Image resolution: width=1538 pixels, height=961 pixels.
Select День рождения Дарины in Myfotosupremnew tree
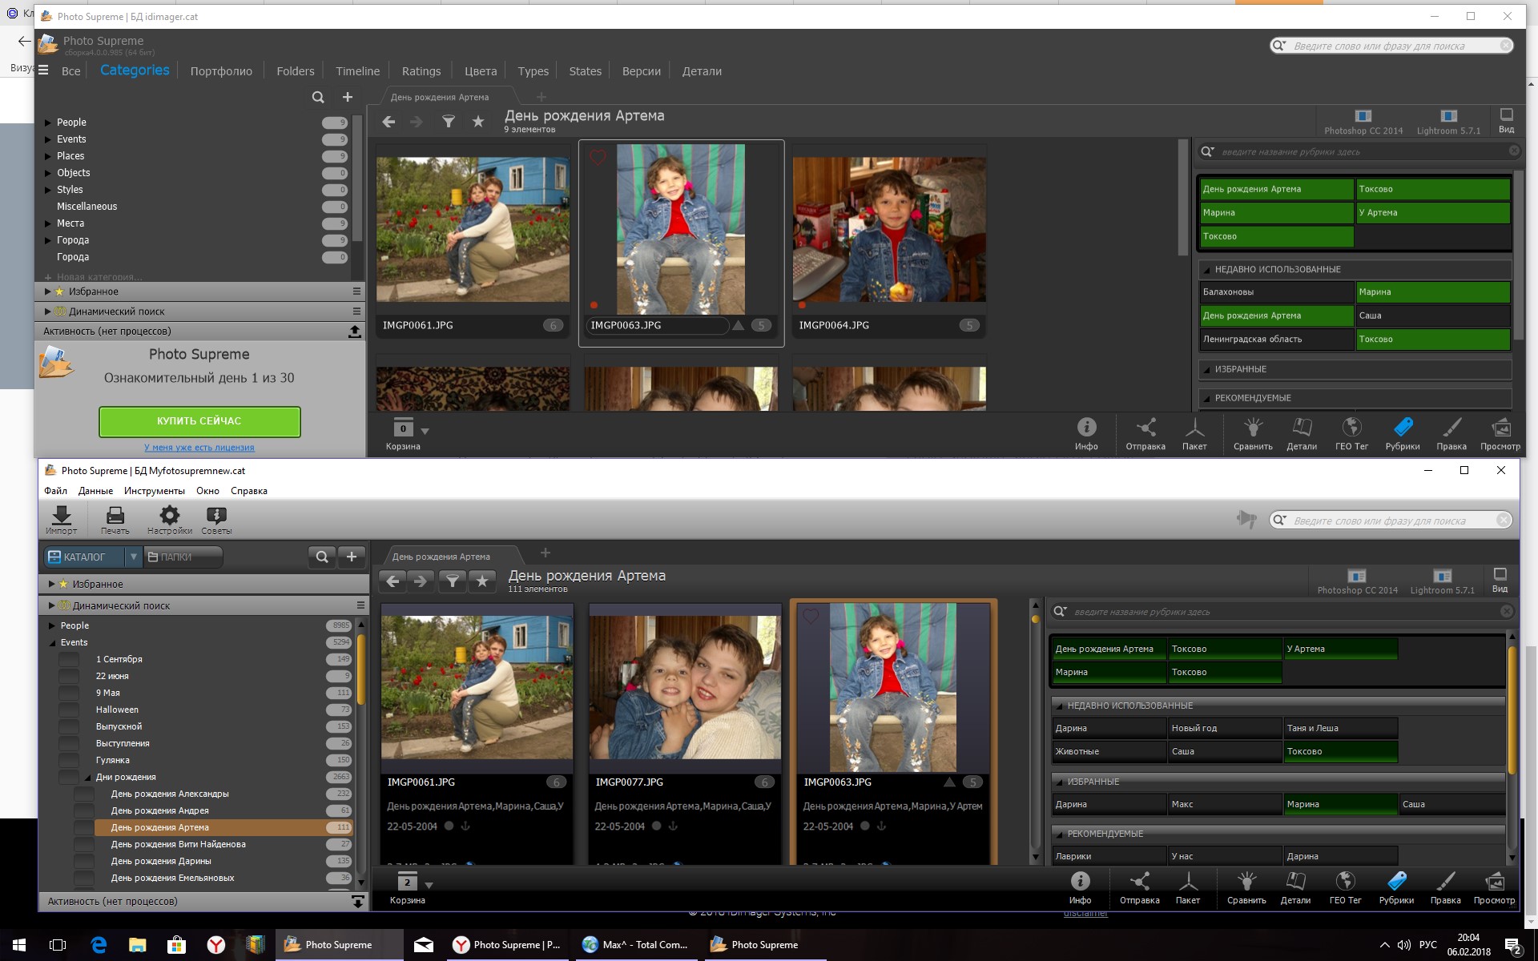(x=161, y=861)
